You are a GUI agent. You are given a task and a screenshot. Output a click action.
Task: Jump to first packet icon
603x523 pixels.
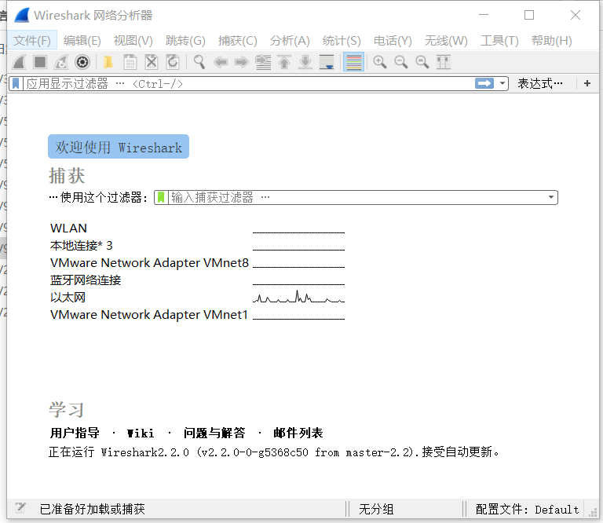click(284, 62)
